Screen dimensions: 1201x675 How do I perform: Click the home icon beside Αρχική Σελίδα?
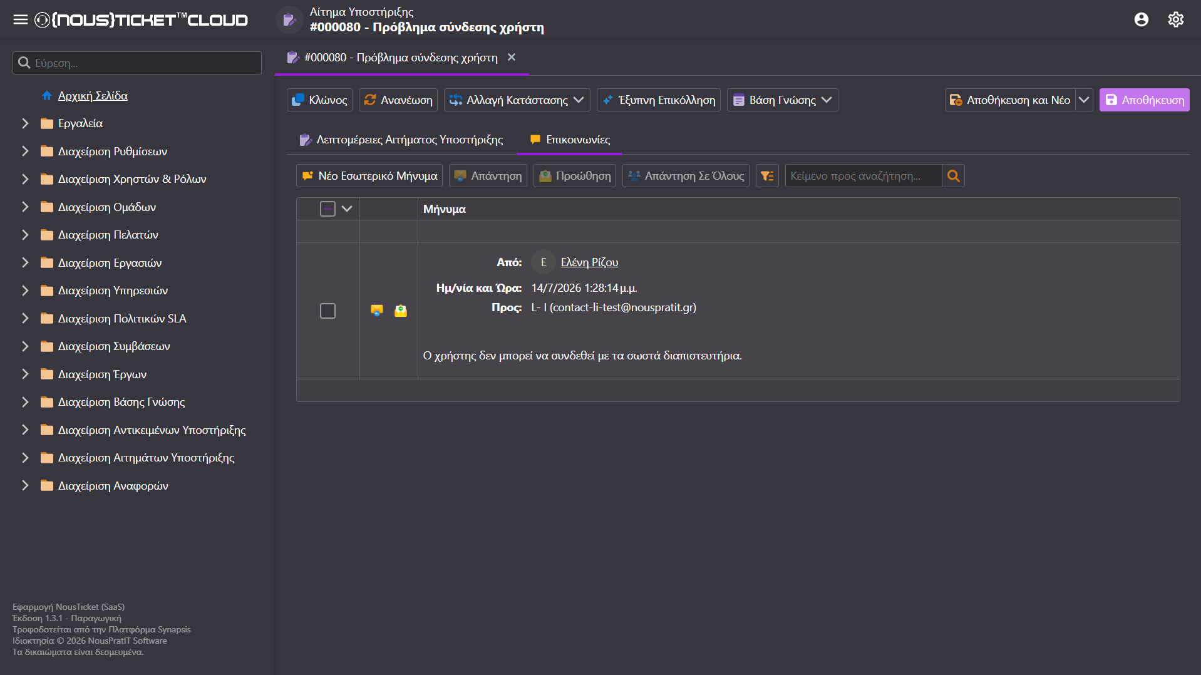(47, 96)
